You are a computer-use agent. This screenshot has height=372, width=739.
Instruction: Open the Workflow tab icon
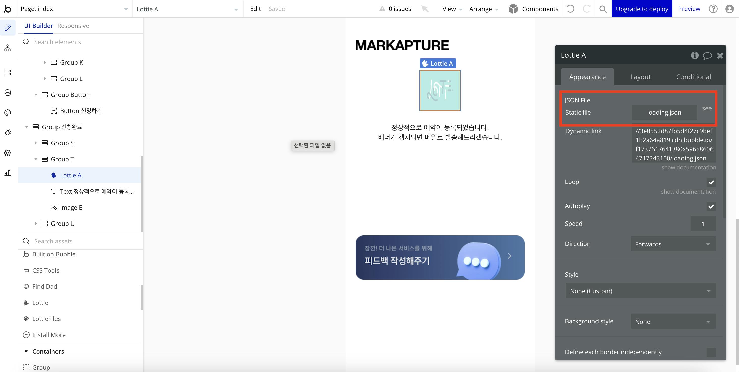(x=8, y=48)
